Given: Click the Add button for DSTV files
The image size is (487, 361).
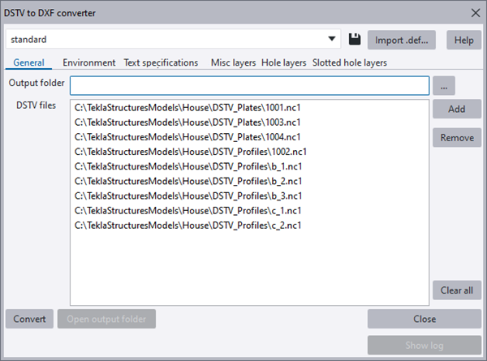Looking at the screenshot, I should [x=456, y=109].
